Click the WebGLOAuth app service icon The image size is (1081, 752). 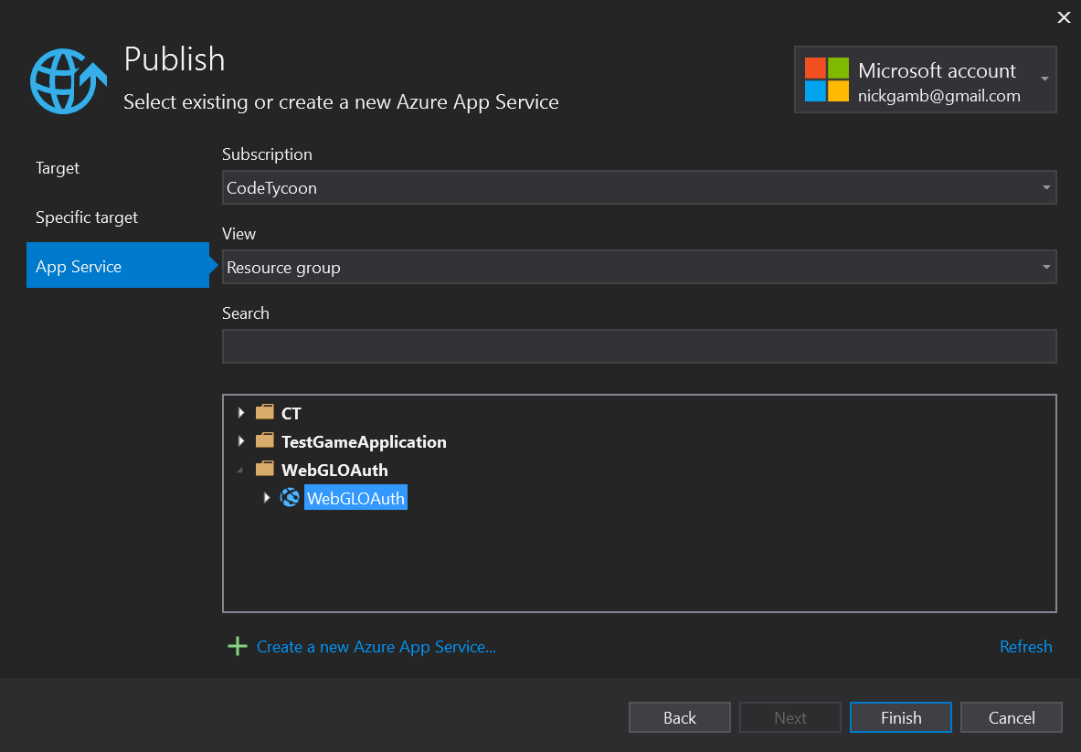[x=290, y=498]
